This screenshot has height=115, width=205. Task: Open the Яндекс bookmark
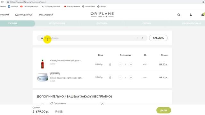click(102, 6)
